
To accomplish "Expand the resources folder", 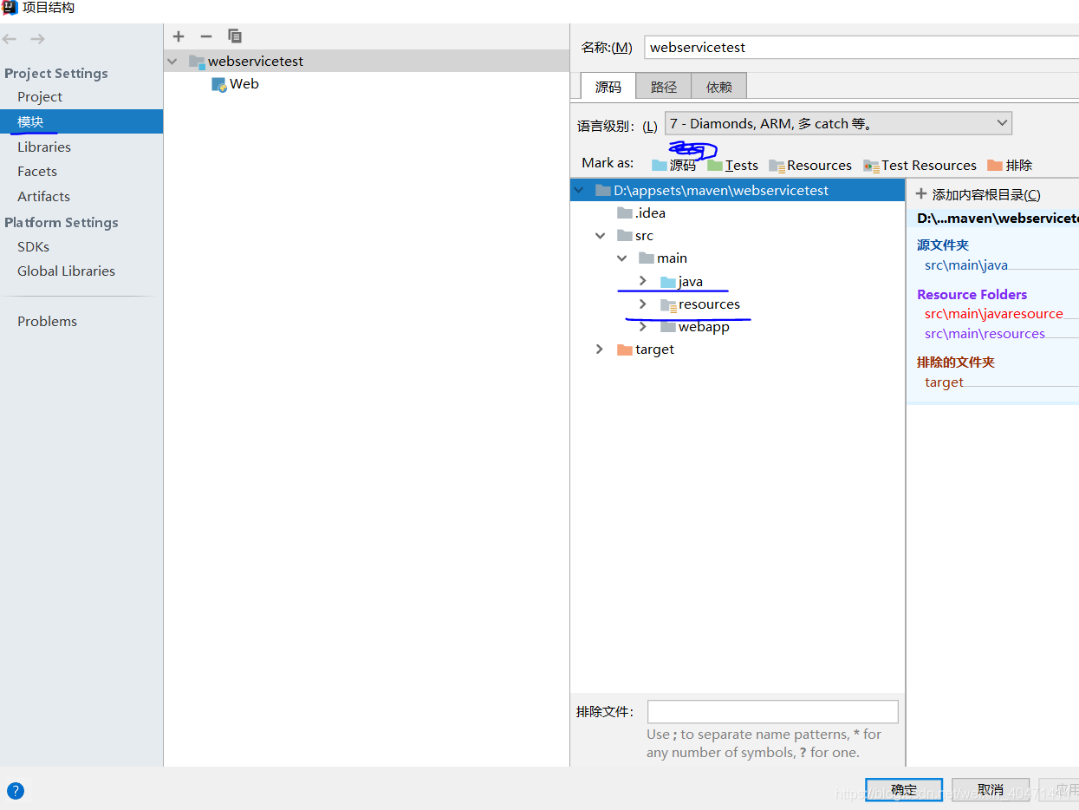I will click(x=642, y=304).
